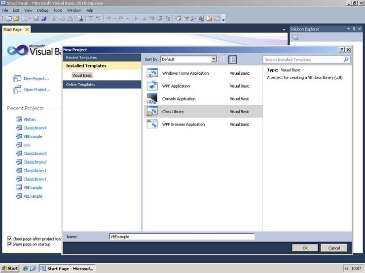The height and width of the screenshot is (273, 365).
Task: Click the Open File toolbar icon
Action: [x=16, y=19]
